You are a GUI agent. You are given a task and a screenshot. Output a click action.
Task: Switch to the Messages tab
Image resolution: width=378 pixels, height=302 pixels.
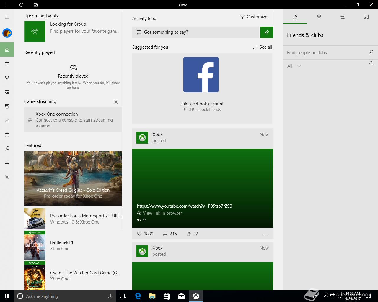click(343, 17)
